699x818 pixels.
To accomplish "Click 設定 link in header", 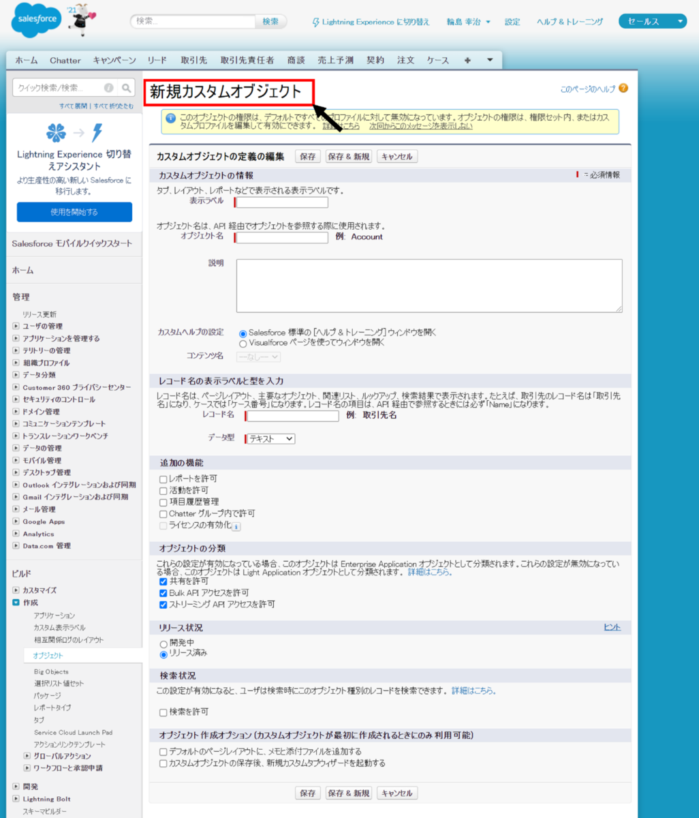I will click(512, 22).
